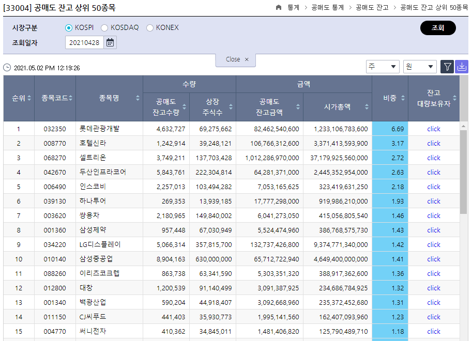Sort by 공매도 잔고금액 column arrows
The width and height of the screenshot is (472, 341).
298,106
